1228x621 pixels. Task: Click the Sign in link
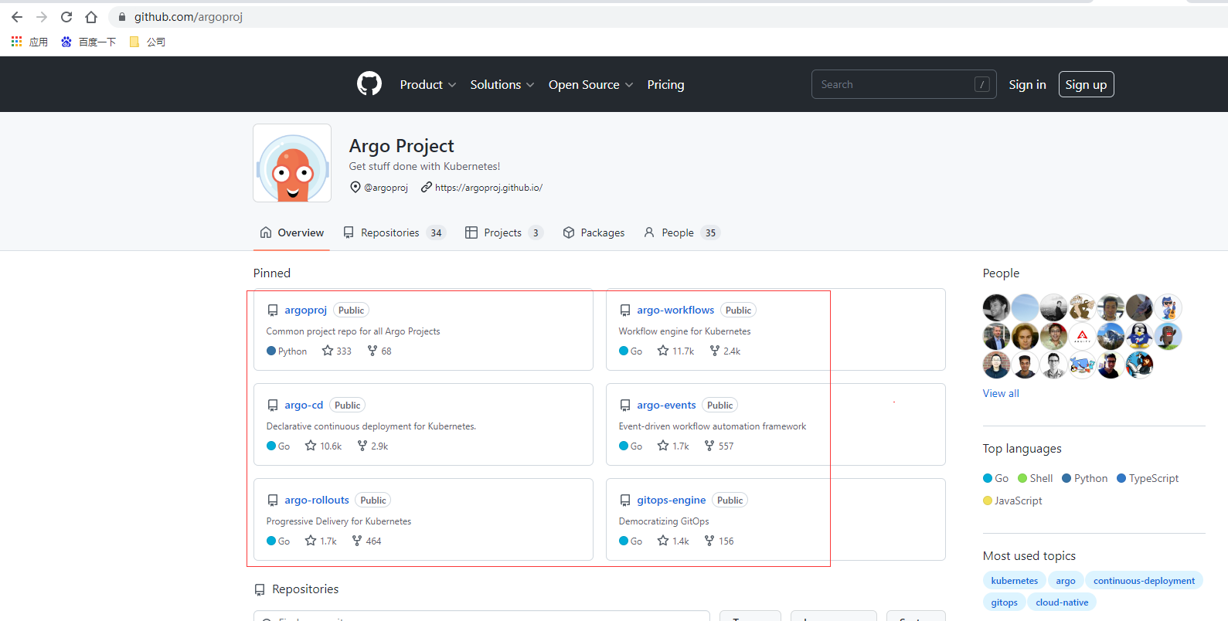coord(1027,85)
